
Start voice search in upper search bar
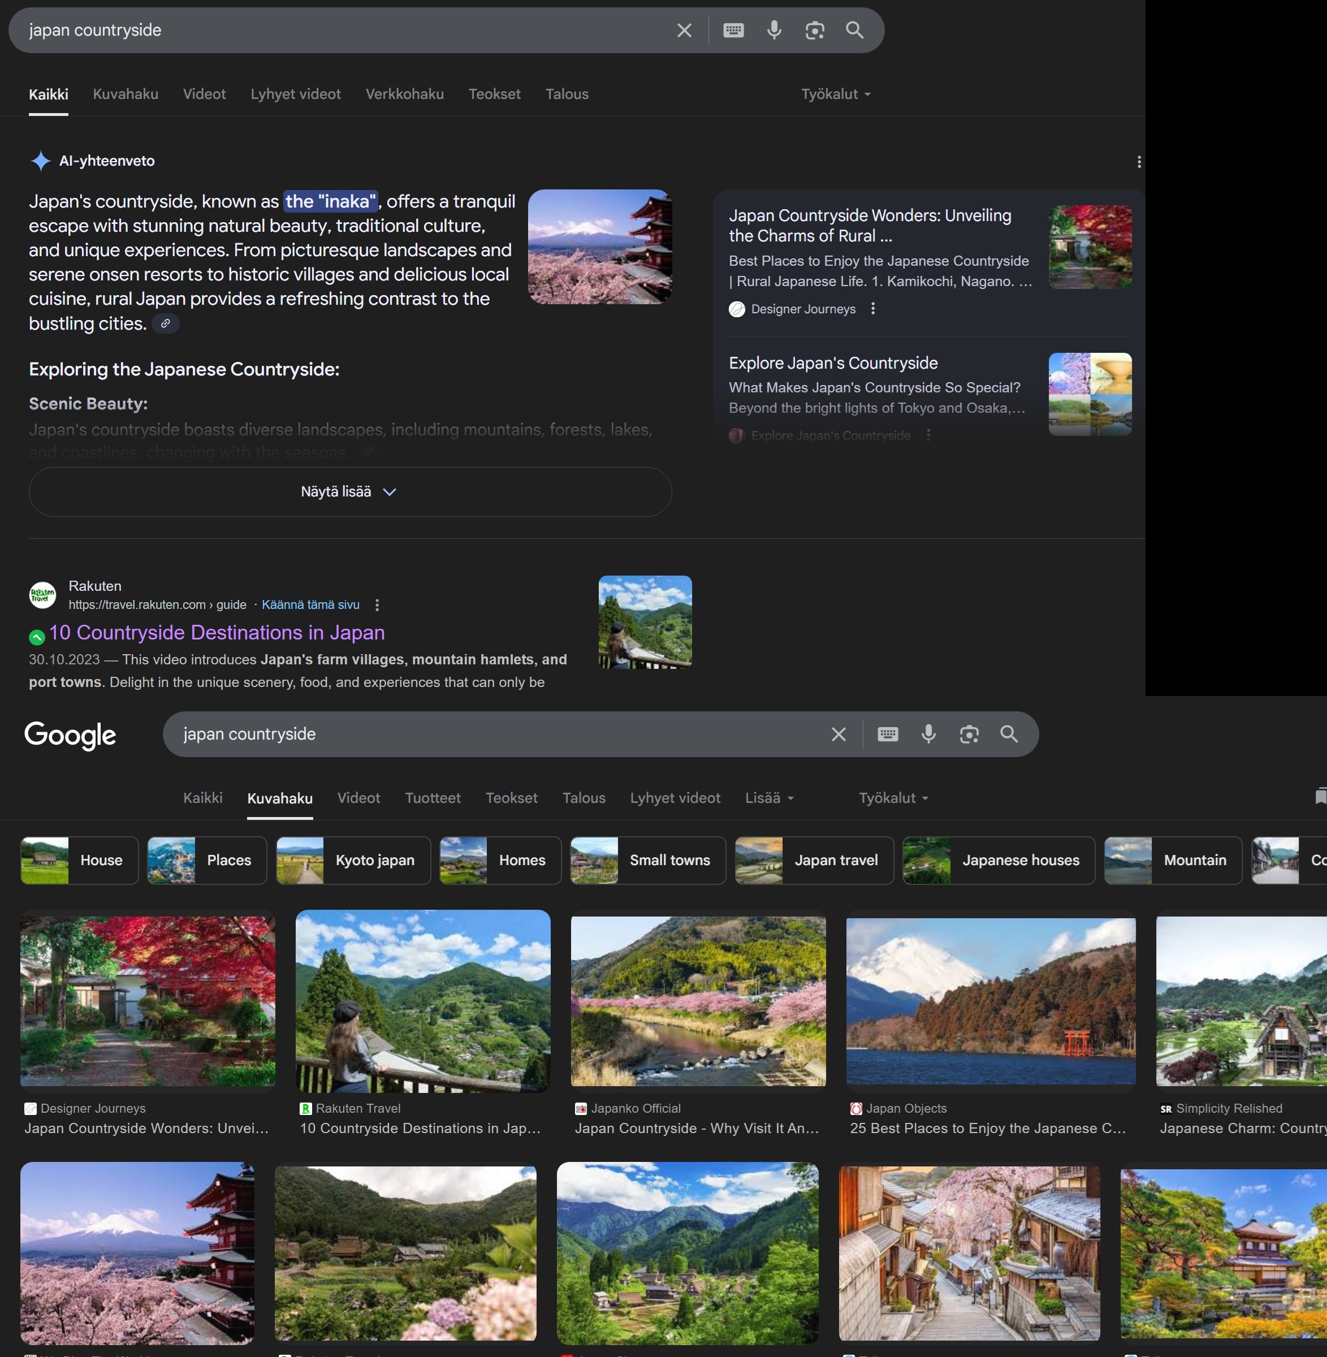pos(773,31)
